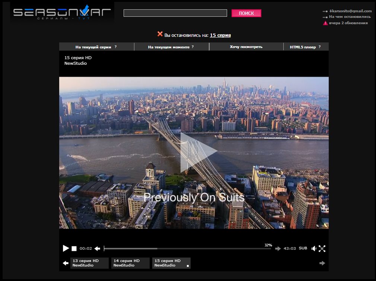This screenshot has width=376, height=281.
Task: Click the large play overlay on video
Action: click(x=198, y=153)
